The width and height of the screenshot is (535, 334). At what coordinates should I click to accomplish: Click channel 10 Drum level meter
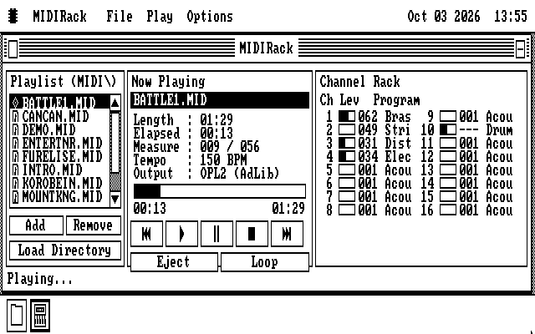(x=448, y=130)
